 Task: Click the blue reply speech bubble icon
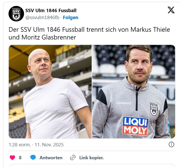point(33,157)
